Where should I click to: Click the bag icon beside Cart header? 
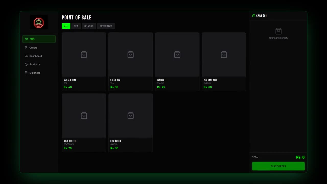click(x=254, y=16)
